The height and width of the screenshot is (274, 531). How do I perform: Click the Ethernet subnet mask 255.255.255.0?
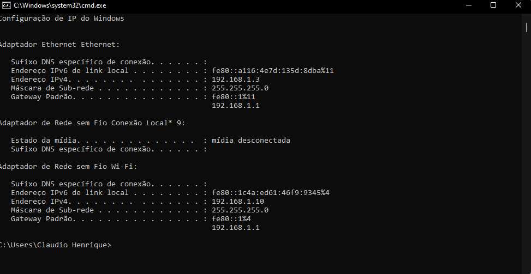click(240, 88)
